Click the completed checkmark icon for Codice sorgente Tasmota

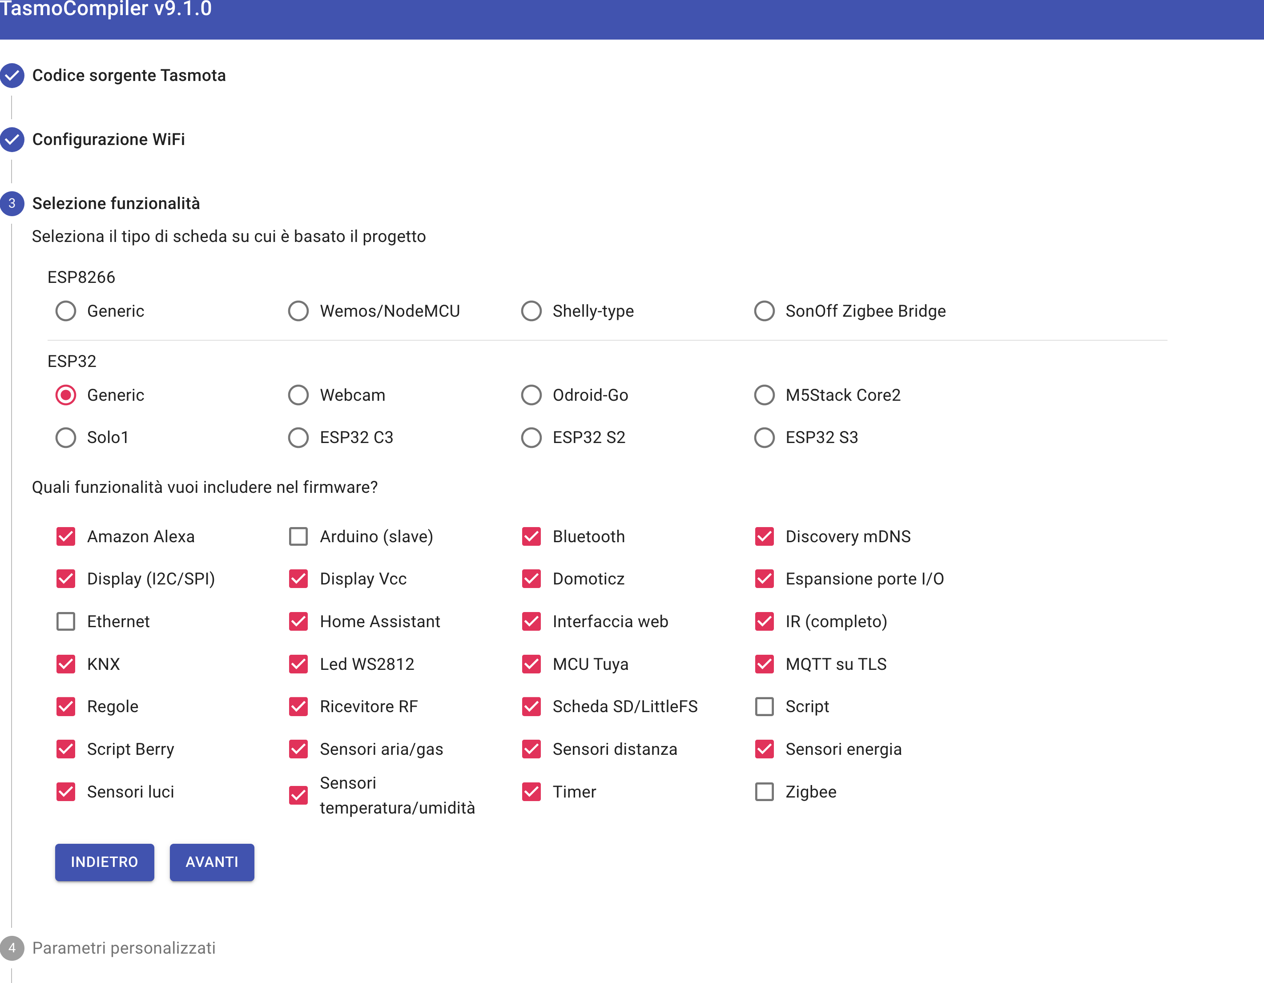click(13, 75)
